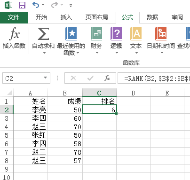Save the workbook with the floppy icon
Viewport: 190px width, 180px height.
(x=22, y=5)
